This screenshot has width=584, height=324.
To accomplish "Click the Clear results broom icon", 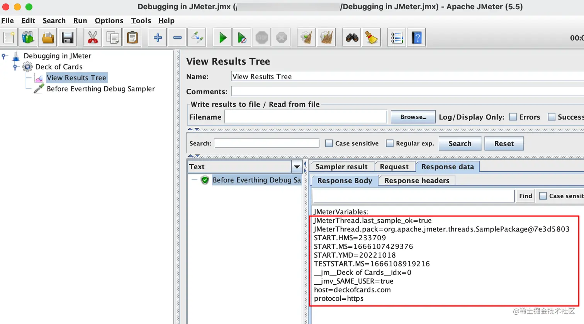I will click(307, 37).
